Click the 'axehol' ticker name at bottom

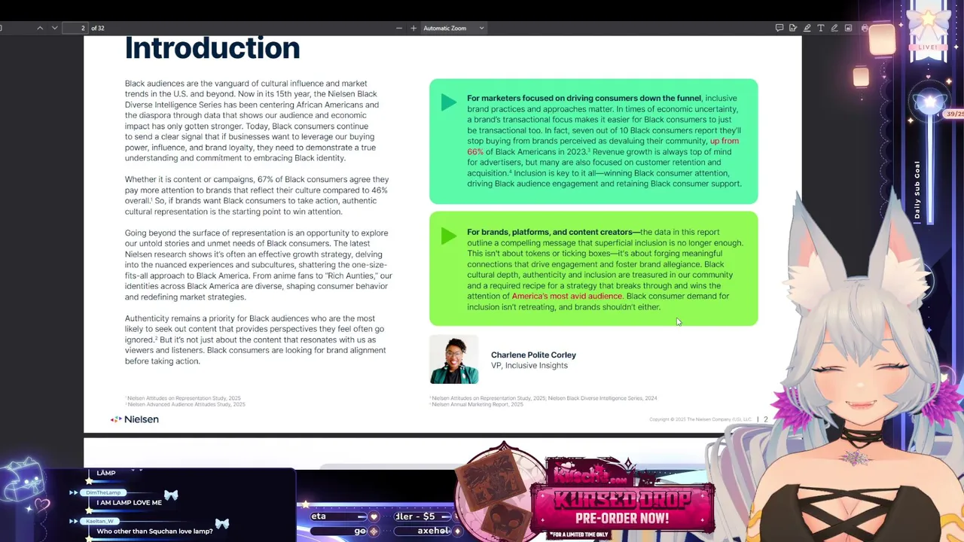point(433,531)
